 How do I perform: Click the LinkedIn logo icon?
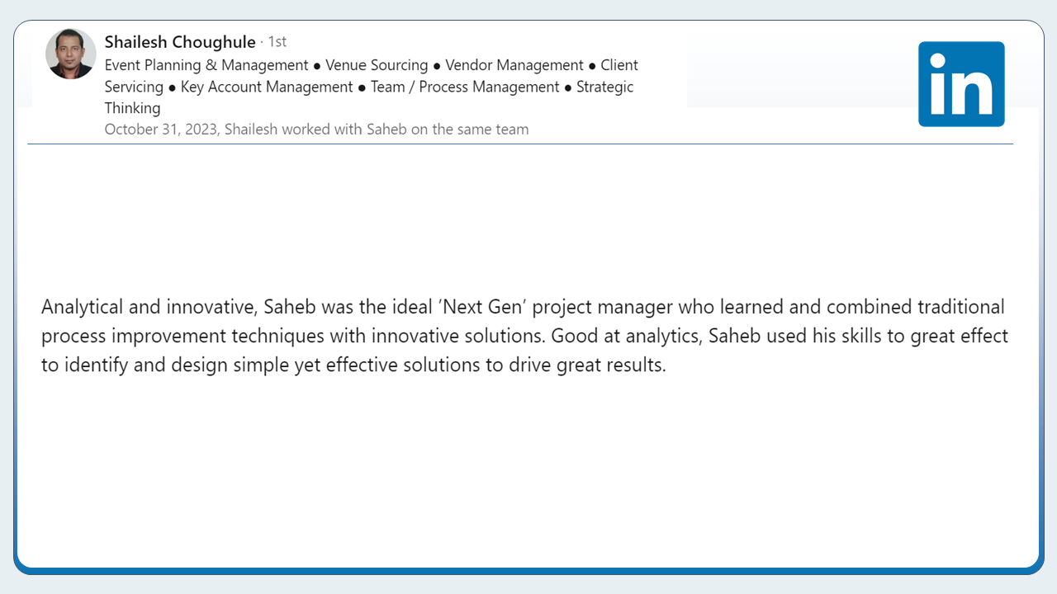coord(961,84)
